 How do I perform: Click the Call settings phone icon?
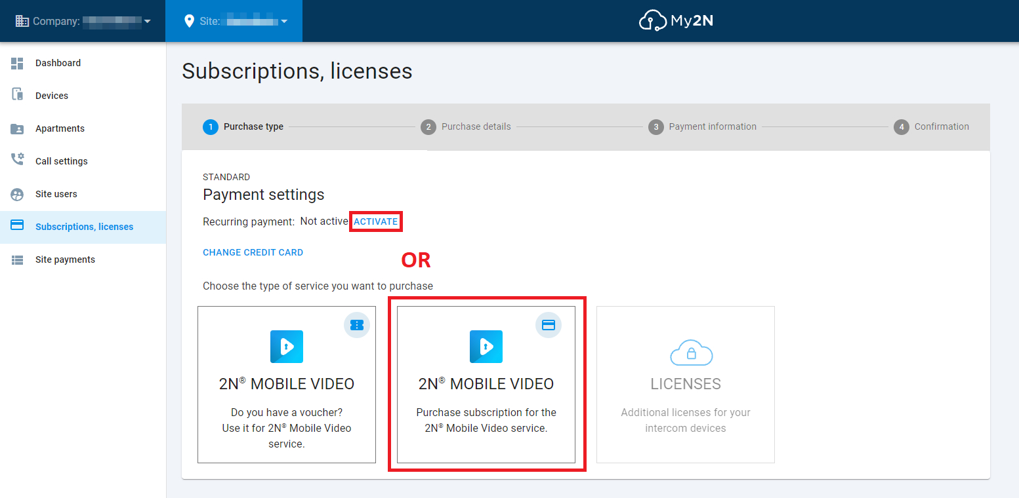click(18, 160)
